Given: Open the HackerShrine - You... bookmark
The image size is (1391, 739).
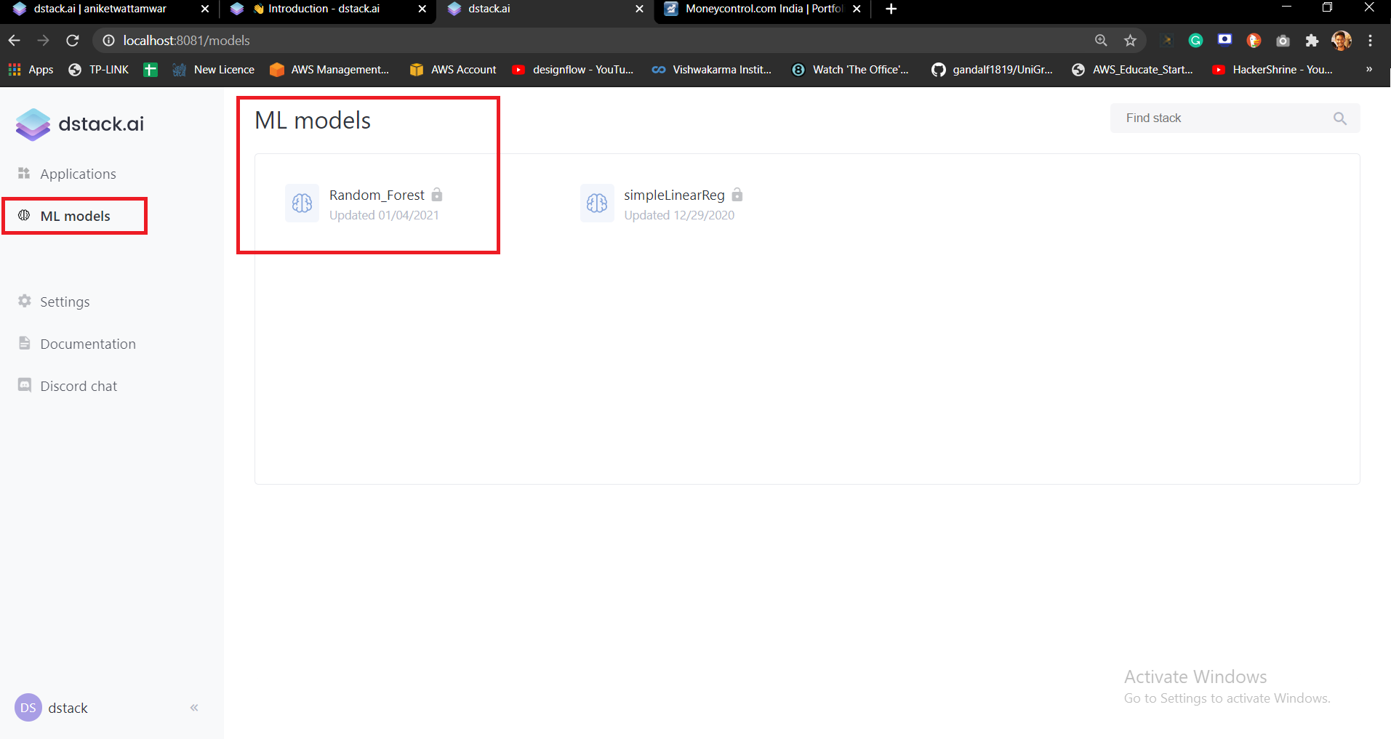Looking at the screenshot, I should tap(1272, 70).
